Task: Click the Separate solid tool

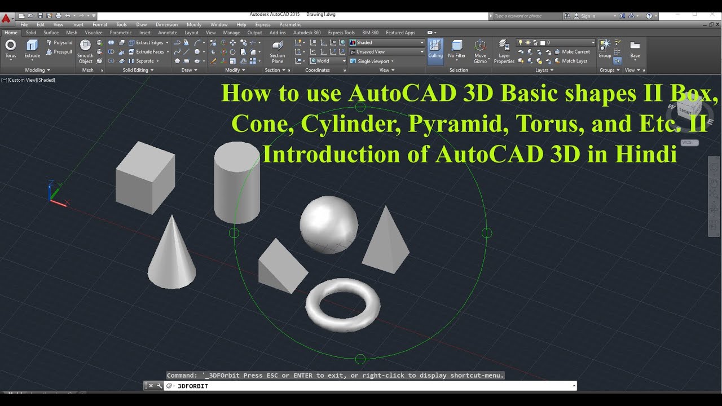Action: (144, 61)
